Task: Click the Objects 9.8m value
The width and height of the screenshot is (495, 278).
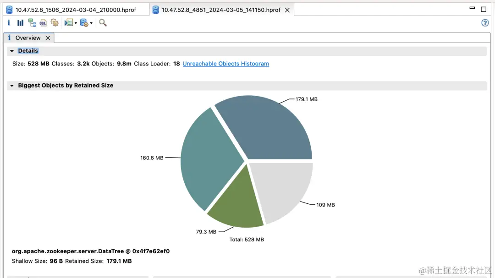Action: click(124, 64)
